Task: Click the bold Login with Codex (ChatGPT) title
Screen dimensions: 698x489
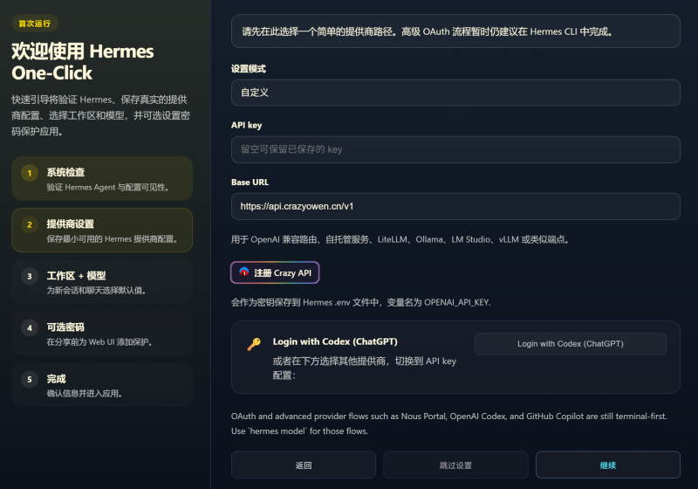Action: [335, 341]
